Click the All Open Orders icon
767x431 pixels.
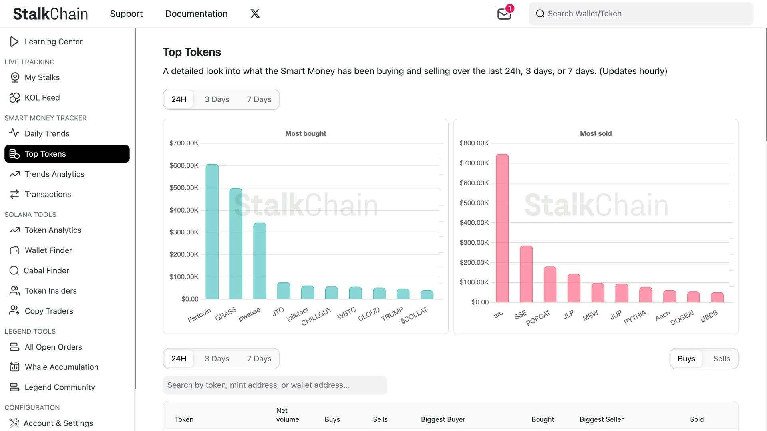point(15,347)
